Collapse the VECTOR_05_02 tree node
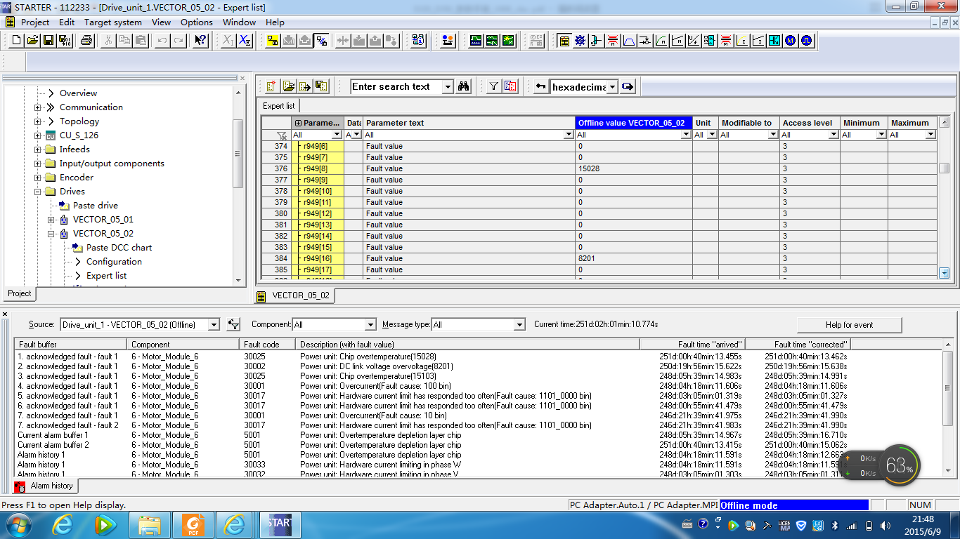The width and height of the screenshot is (960, 539). 51,234
